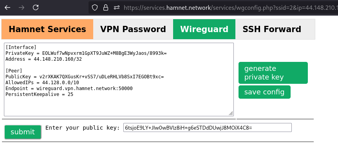
Task: Show site security info via padlock icon
Action: point(106,8)
